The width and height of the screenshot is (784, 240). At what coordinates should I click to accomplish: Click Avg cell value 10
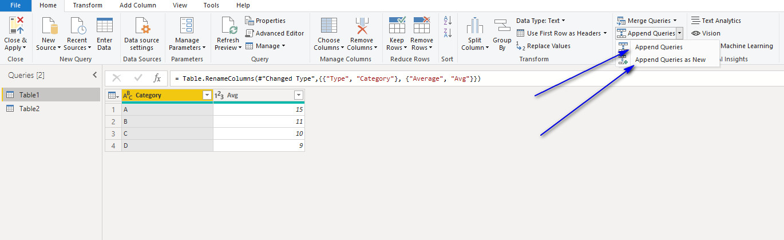pos(259,133)
